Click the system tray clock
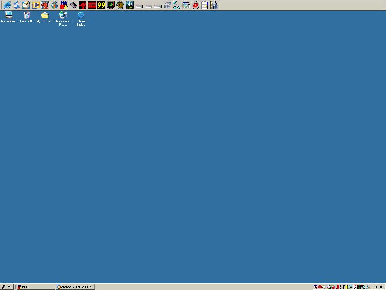 378,287
